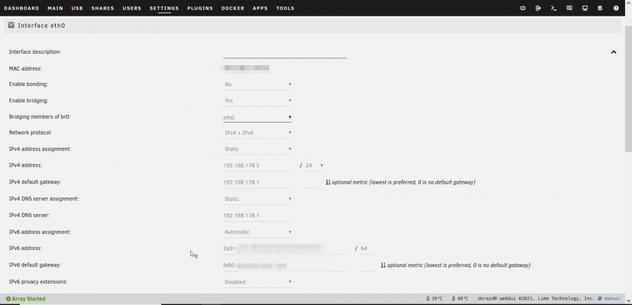This screenshot has height=305, width=632.
Task: Open IPv4 address assignment dropdown
Action: [257, 149]
